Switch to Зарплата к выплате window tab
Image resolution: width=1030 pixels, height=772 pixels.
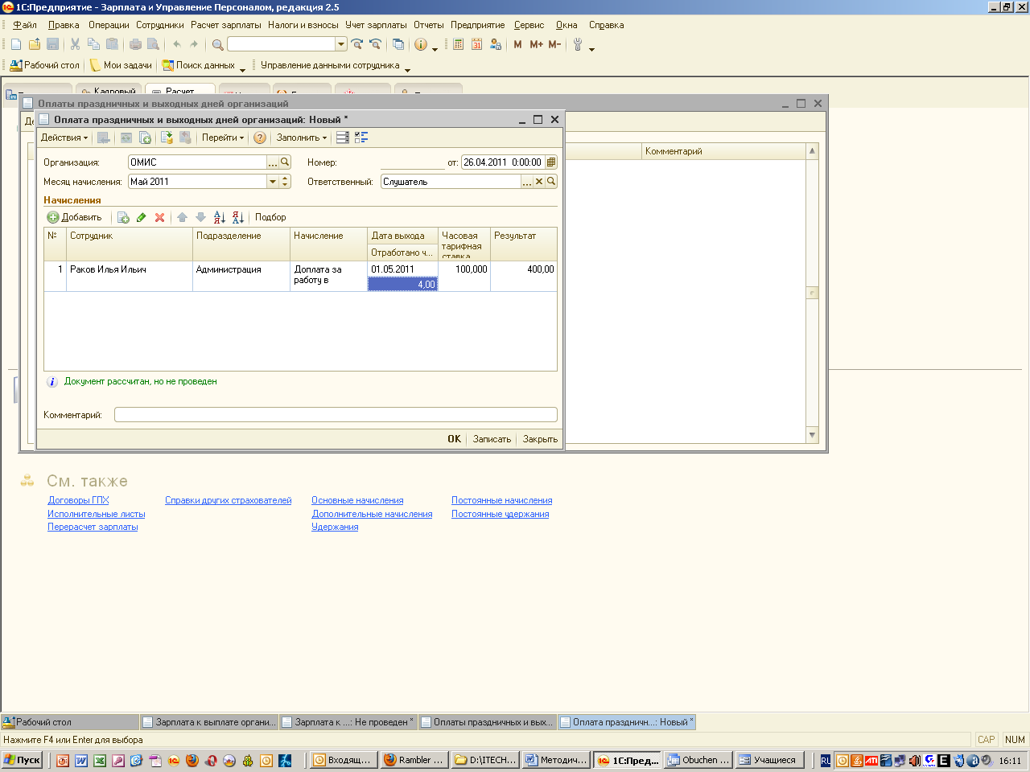point(209,722)
